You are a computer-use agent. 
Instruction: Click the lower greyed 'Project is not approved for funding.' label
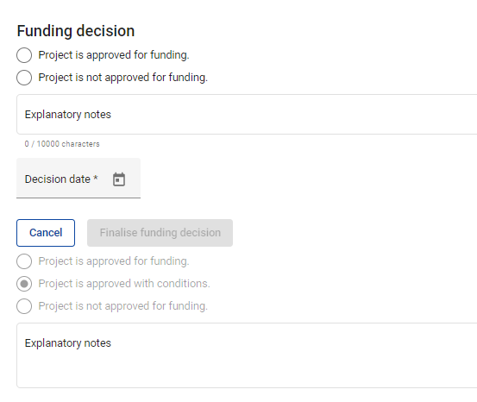[122, 306]
